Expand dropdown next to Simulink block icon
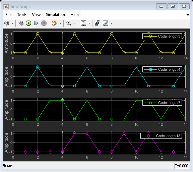The height and width of the screenshot is (172, 193). pos(60,23)
